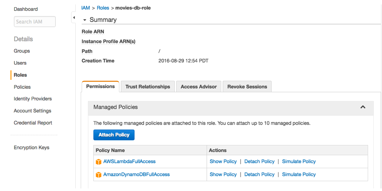Show Policy for AmazonDynamoDBFullAccess
The height and width of the screenshot is (191, 382).
coord(223,174)
